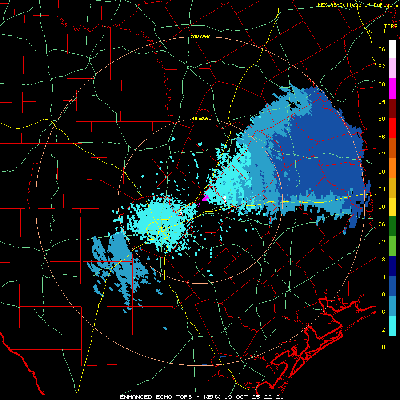400x400 pixels.
Task: Select the light green legend swatch
Action: click(x=392, y=246)
